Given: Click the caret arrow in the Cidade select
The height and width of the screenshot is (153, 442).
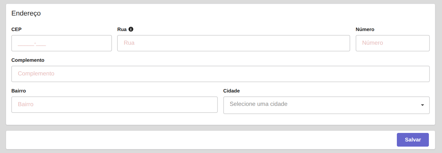Looking at the screenshot, I should tap(422, 105).
